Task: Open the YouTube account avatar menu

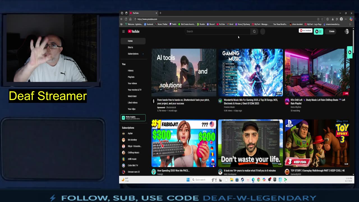Action: pyautogui.click(x=347, y=31)
